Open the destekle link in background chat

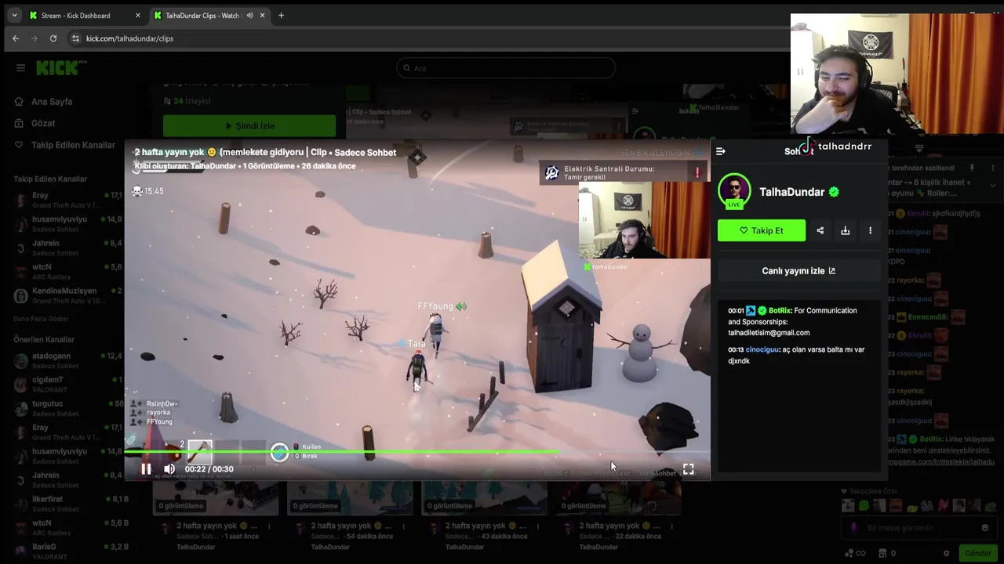tap(941, 462)
